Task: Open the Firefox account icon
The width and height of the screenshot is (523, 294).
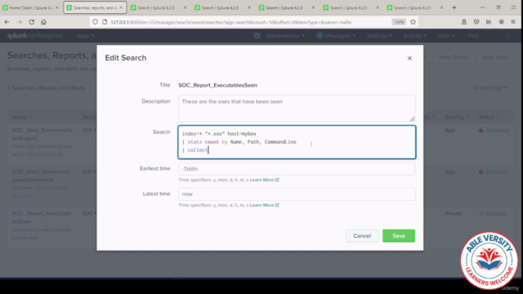Action: coord(464,22)
